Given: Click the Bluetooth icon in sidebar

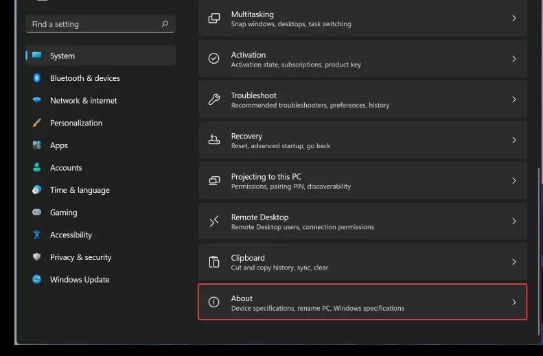Looking at the screenshot, I should coord(36,78).
